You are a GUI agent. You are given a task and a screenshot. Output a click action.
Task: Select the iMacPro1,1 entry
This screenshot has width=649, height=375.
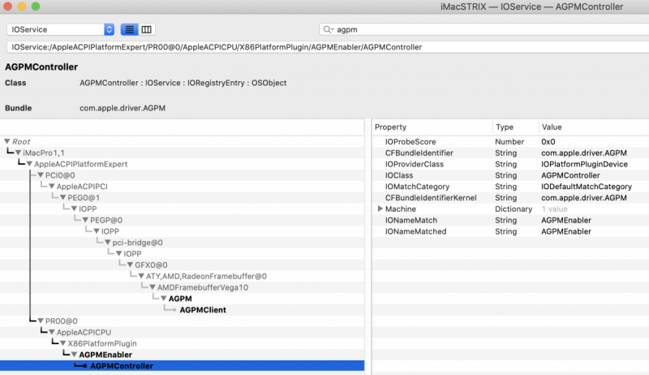(44, 153)
